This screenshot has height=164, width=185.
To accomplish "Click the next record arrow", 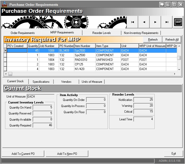I will click(x=155, y=22).
